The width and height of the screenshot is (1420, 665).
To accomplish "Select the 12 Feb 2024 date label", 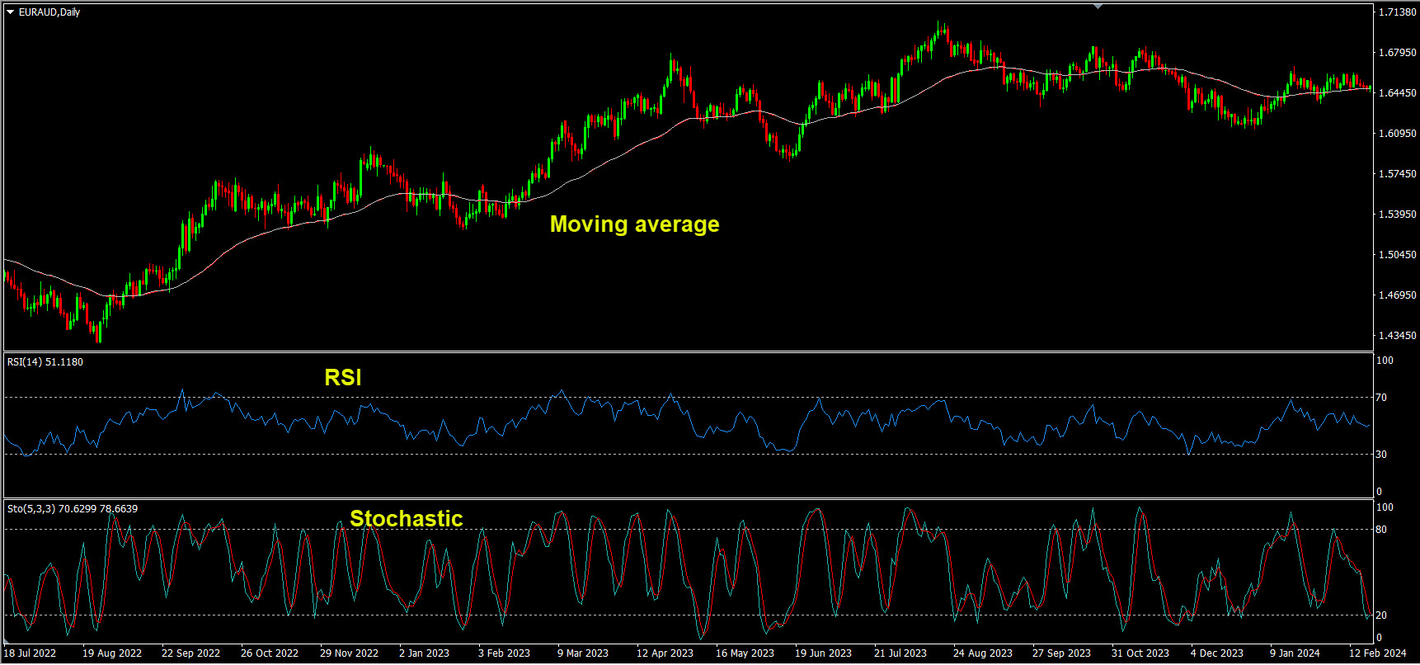I will 1377,653.
